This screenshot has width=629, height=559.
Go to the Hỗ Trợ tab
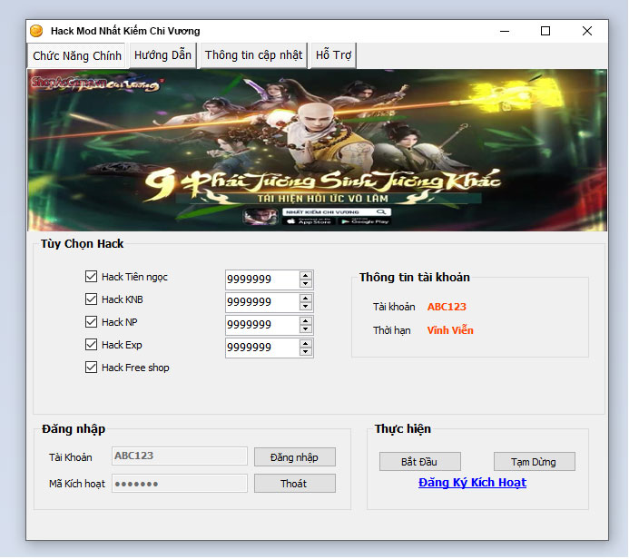pyautogui.click(x=333, y=55)
